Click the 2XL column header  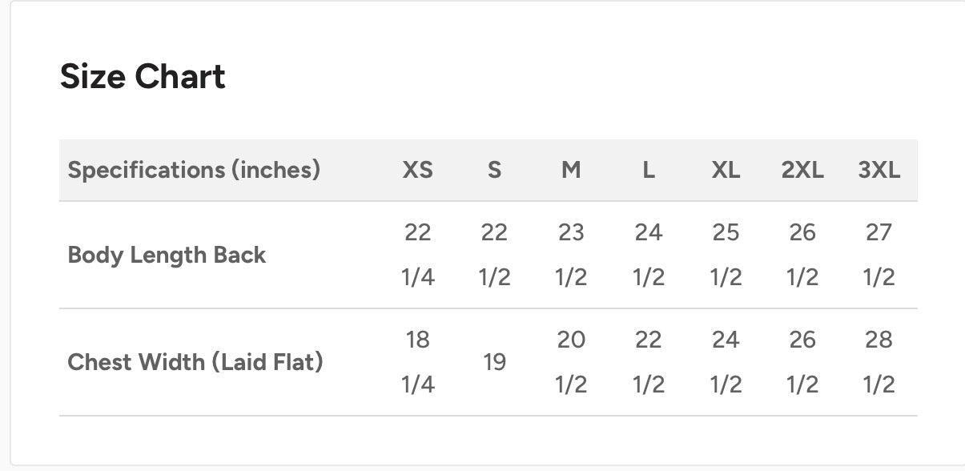click(x=802, y=170)
